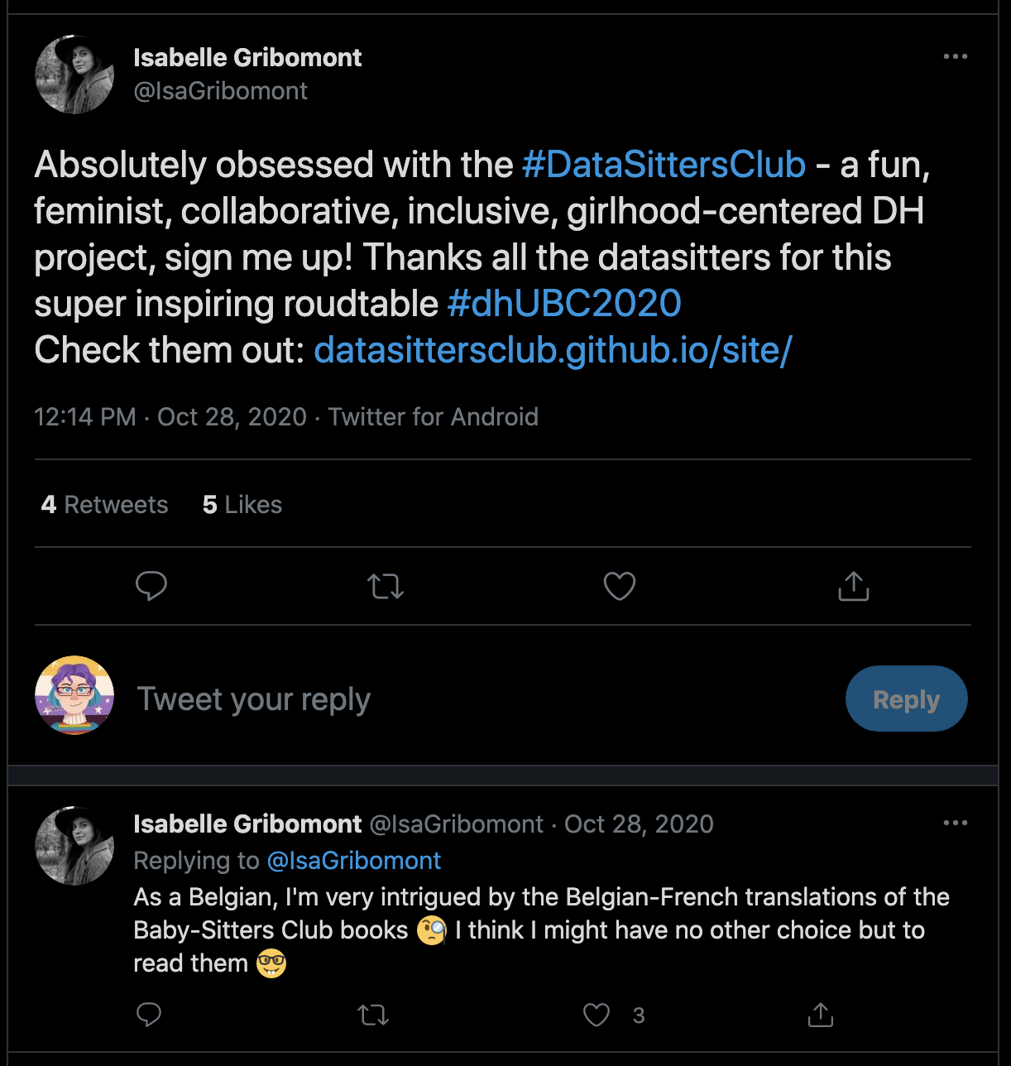View the 4 Retweets list
The height and width of the screenshot is (1066, 1011).
(x=104, y=504)
